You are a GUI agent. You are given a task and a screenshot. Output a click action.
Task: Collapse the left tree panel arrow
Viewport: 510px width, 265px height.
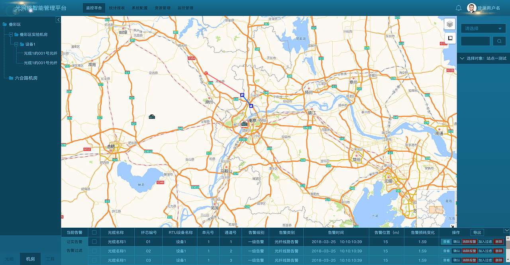tap(58, 19)
